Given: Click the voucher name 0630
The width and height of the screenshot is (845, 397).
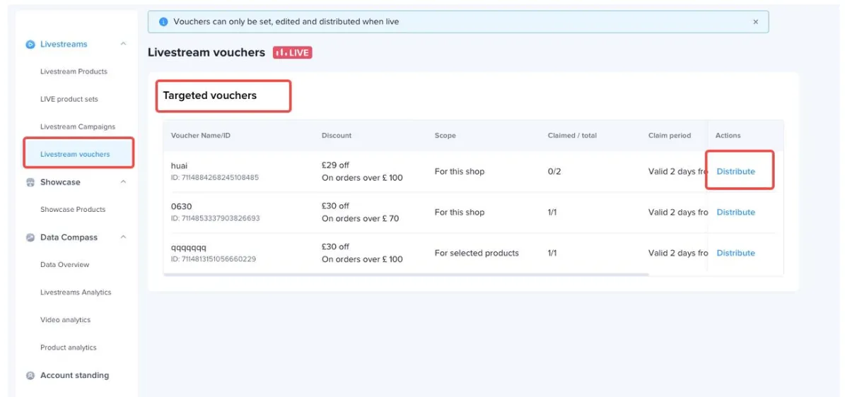Looking at the screenshot, I should click(x=181, y=206).
